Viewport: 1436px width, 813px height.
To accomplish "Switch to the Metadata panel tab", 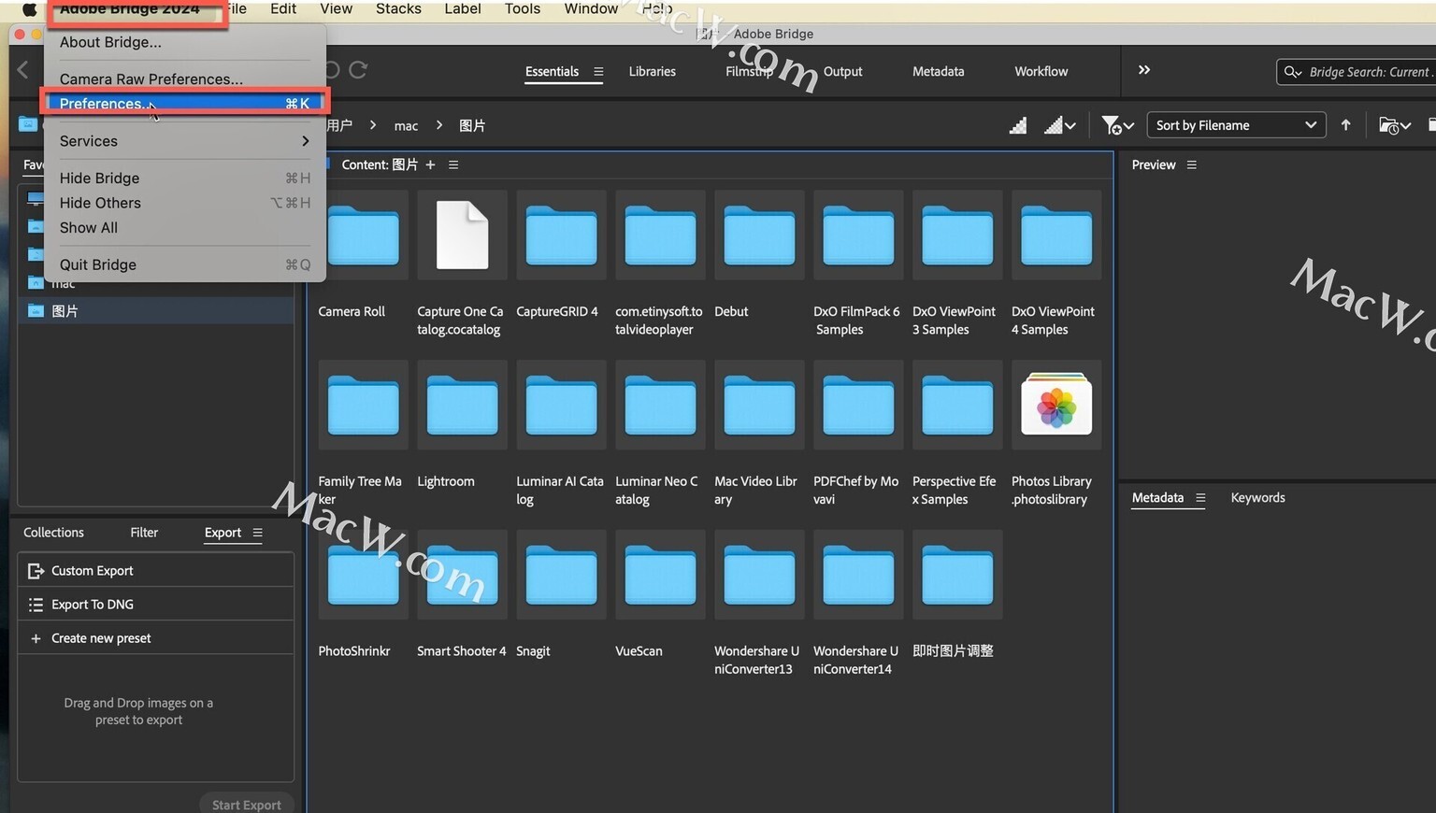I will tap(1157, 498).
